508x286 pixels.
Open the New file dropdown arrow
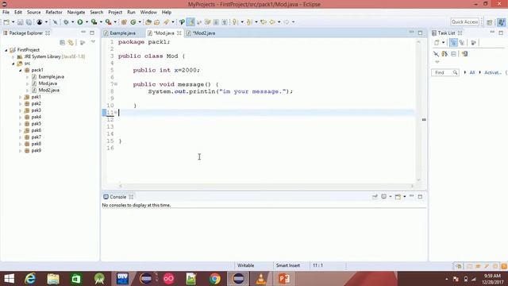click(x=13, y=22)
